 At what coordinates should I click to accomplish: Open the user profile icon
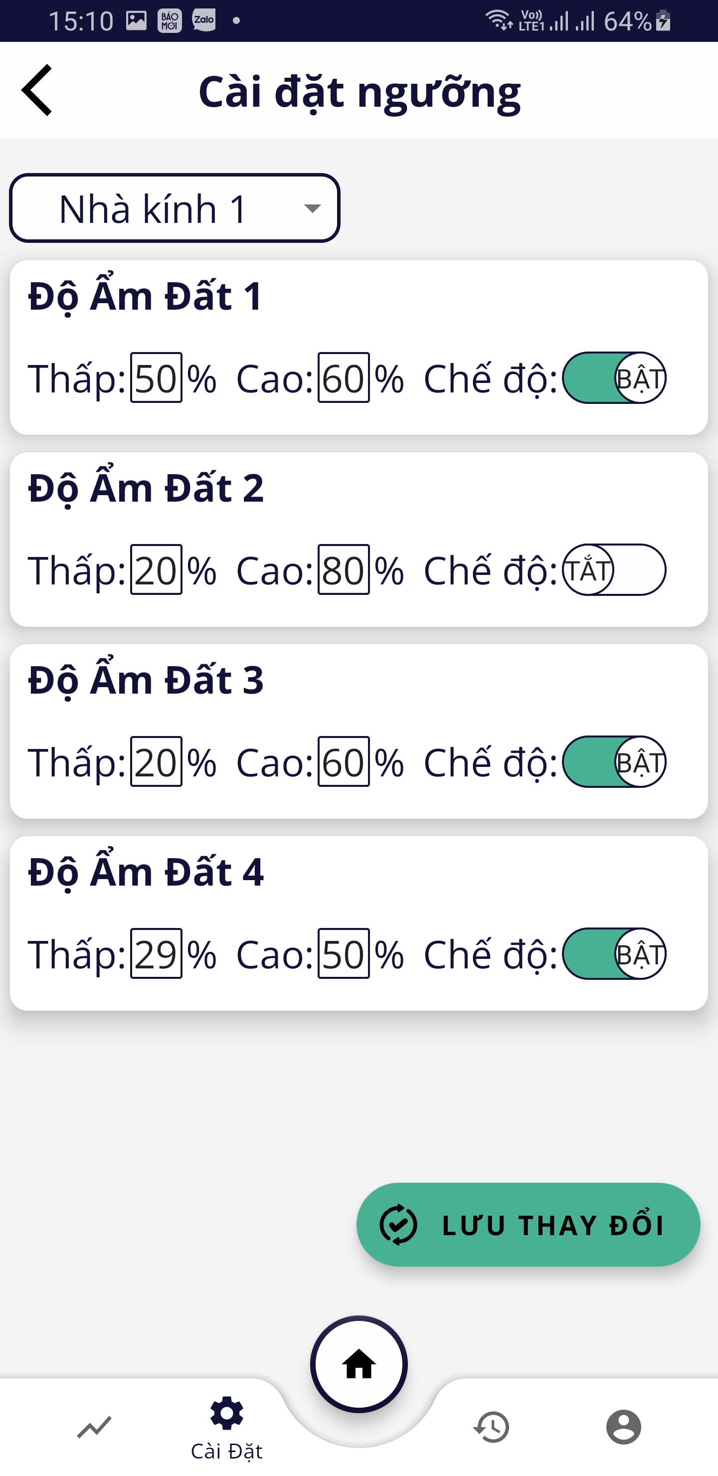point(623,1427)
